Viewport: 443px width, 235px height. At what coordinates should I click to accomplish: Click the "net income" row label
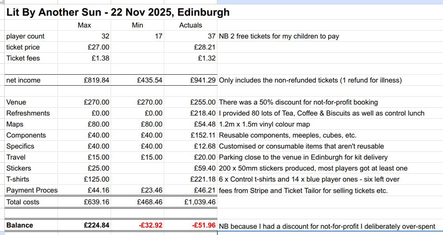tap(23, 80)
